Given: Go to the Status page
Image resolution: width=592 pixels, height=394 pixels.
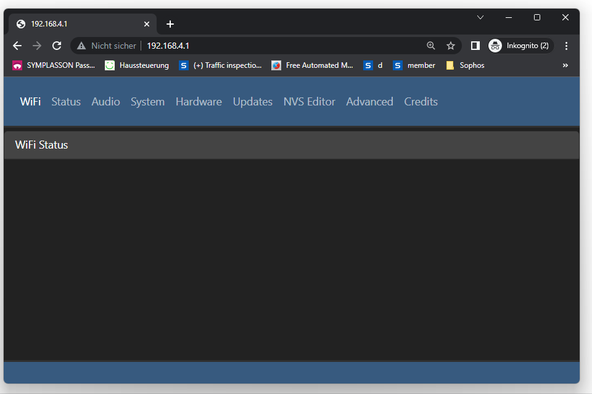Looking at the screenshot, I should (x=66, y=102).
